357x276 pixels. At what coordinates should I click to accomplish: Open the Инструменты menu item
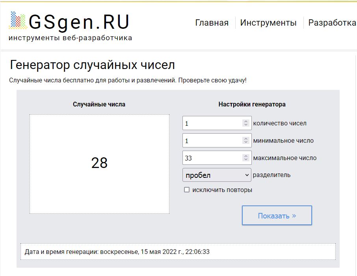(x=268, y=23)
